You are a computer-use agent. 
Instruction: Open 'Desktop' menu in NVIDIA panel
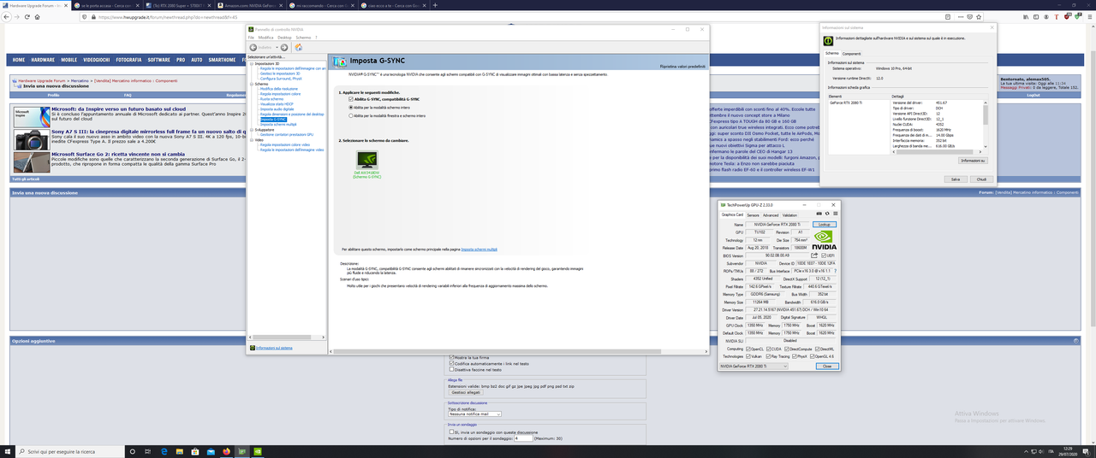pyautogui.click(x=285, y=38)
